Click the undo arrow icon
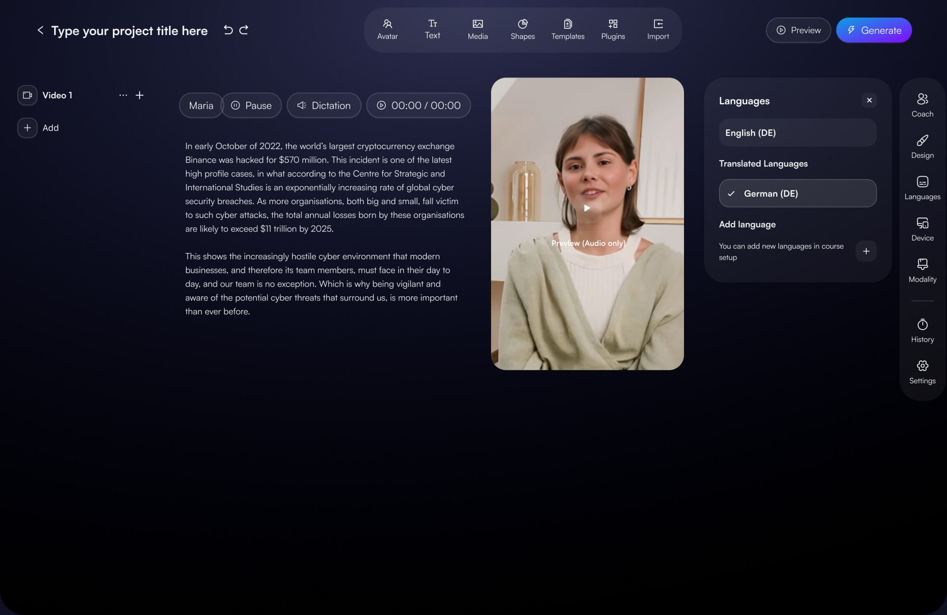 [228, 30]
